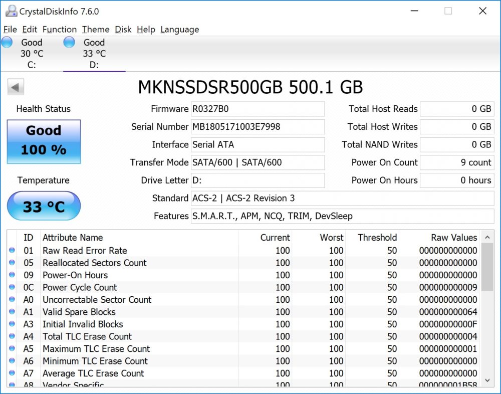Click status dot for Maximum TLC Erase Count
Screen dimensions: 501x394
coord(12,348)
